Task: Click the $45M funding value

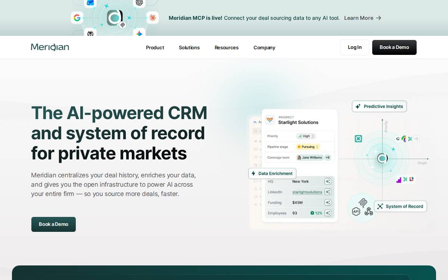Action: point(298,202)
